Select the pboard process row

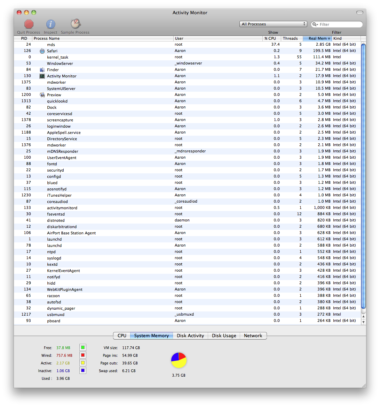[x=187, y=321]
